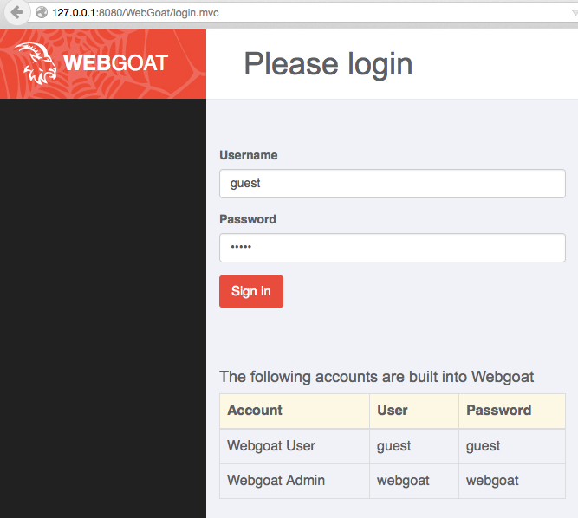Click the Username label above the field
This screenshot has width=578, height=518.
(x=249, y=155)
